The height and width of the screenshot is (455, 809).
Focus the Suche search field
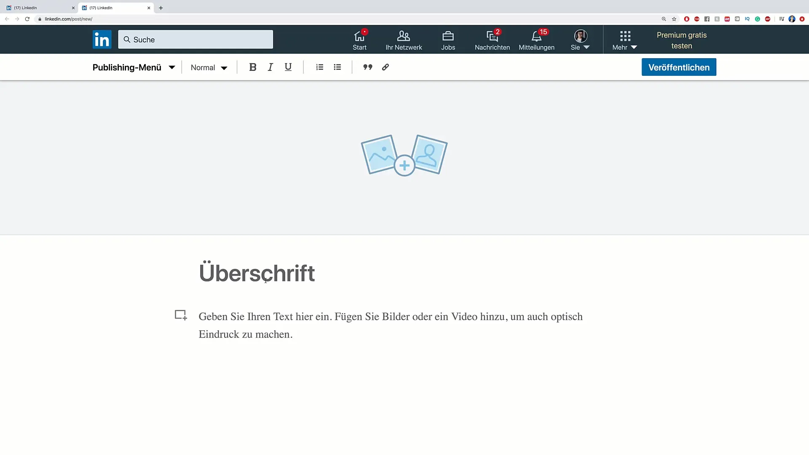pos(196,40)
